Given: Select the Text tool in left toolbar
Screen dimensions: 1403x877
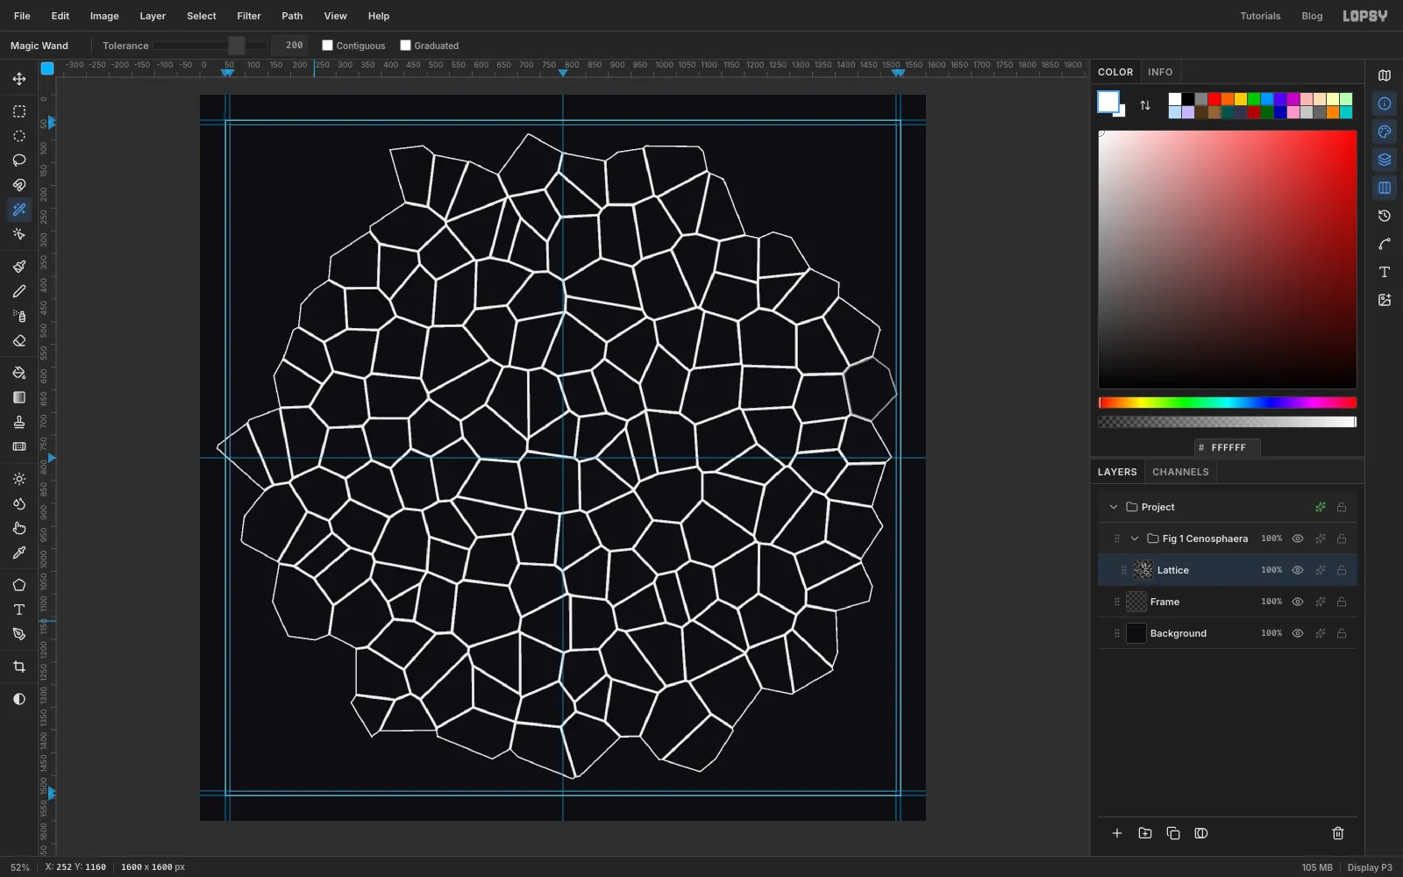Looking at the screenshot, I should [x=19, y=610].
